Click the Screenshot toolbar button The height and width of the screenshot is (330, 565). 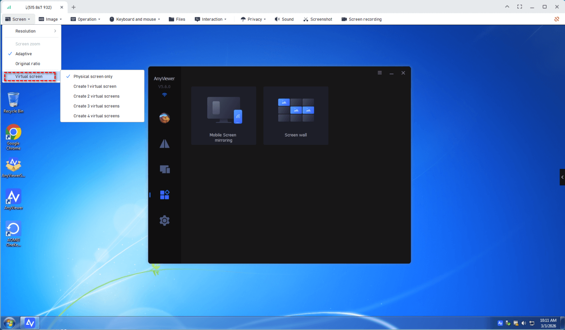point(317,19)
